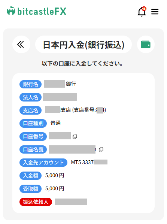The width and height of the screenshot is (167, 224).
Task: Copy the account number with the copy icon
Action: (x=75, y=136)
